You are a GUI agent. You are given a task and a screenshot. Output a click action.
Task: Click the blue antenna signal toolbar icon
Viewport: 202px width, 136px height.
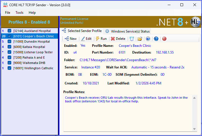click(x=132, y=39)
